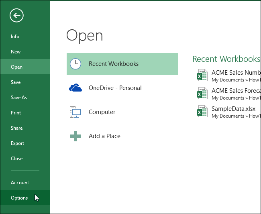Click the path under SampleData.xlsx
Screen dimensions: 261x214
[236, 116]
